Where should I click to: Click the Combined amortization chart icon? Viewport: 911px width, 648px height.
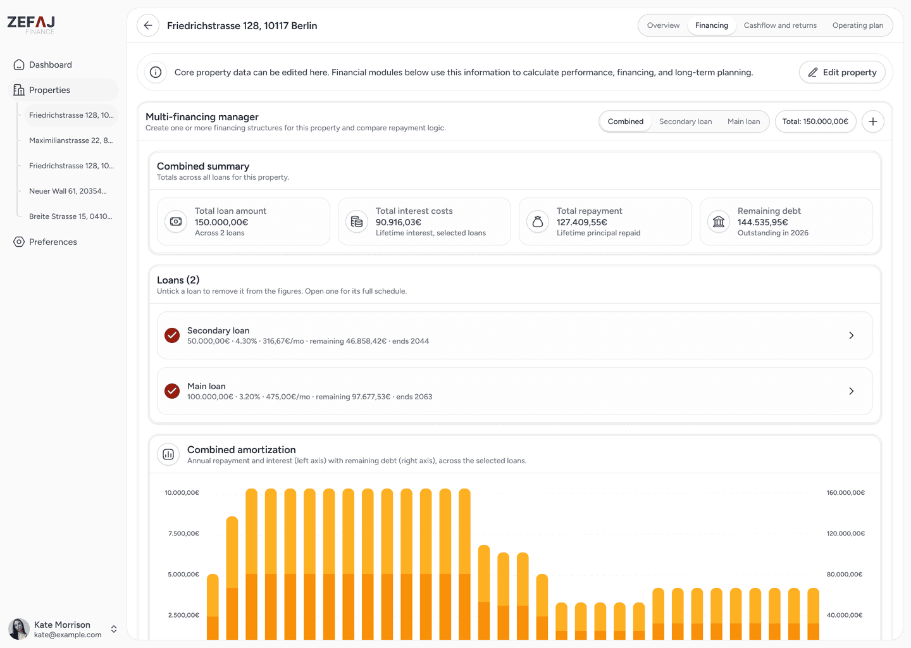pyautogui.click(x=168, y=454)
